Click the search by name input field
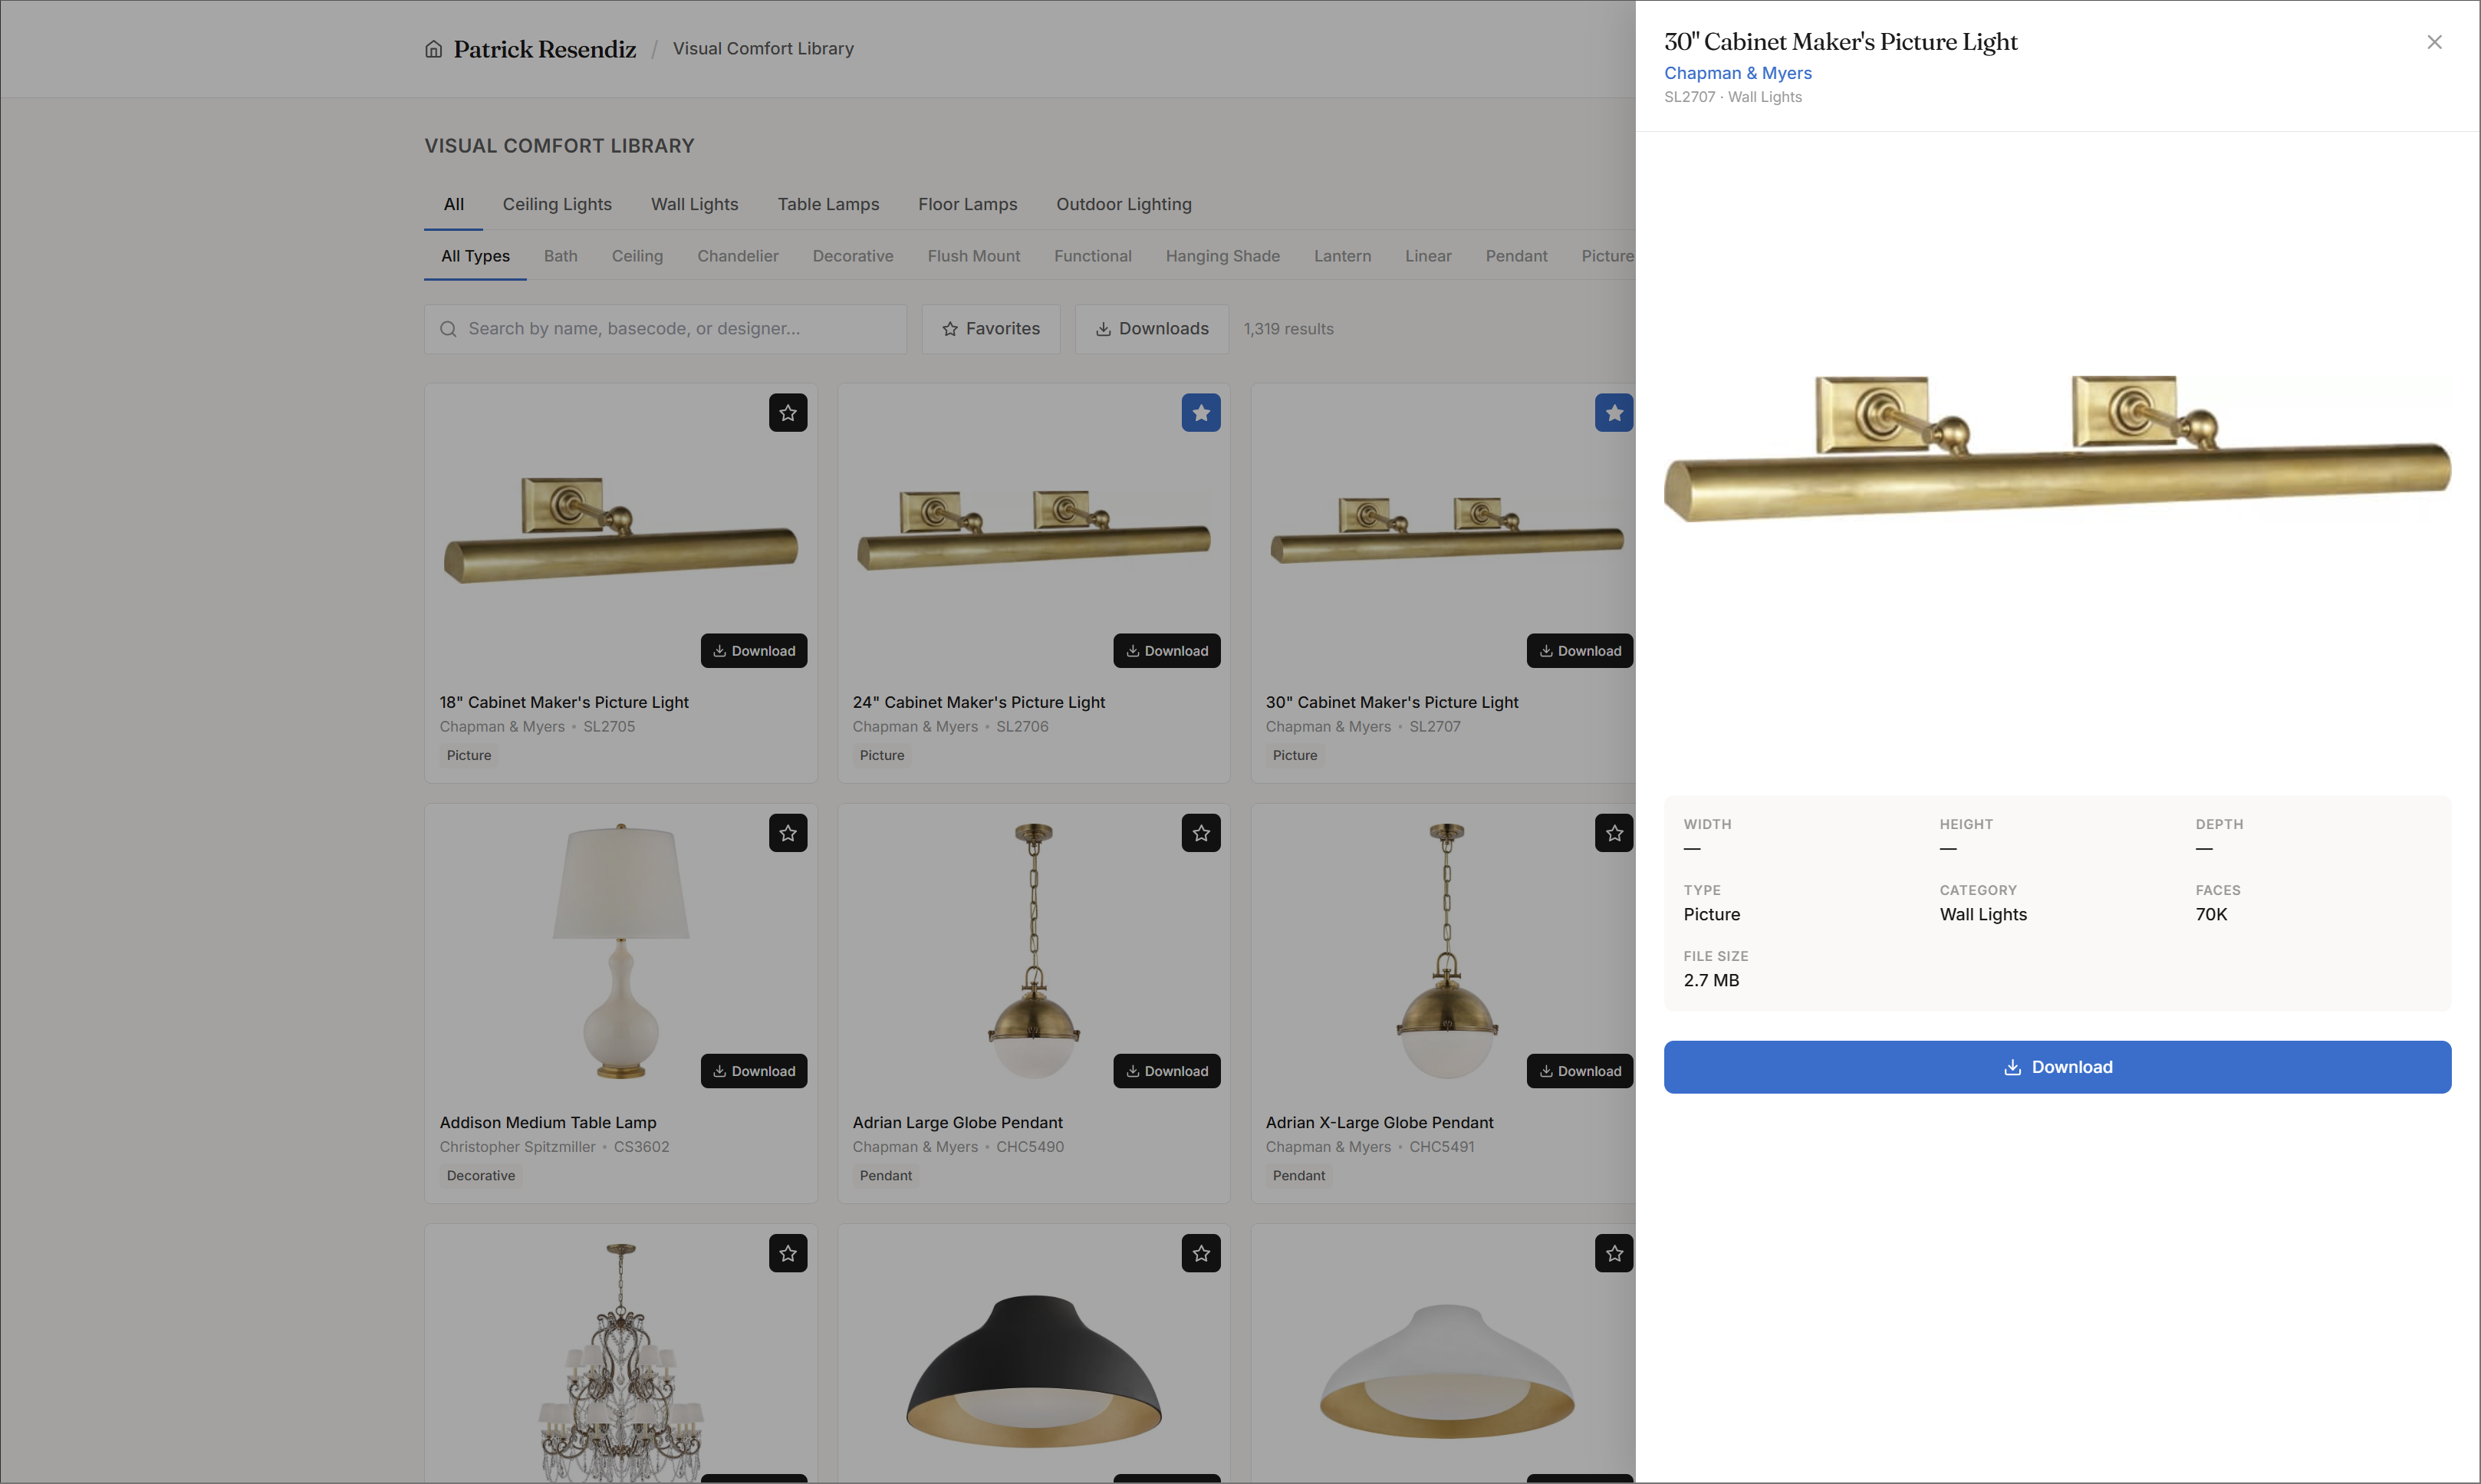The height and width of the screenshot is (1484, 2481). [664, 328]
